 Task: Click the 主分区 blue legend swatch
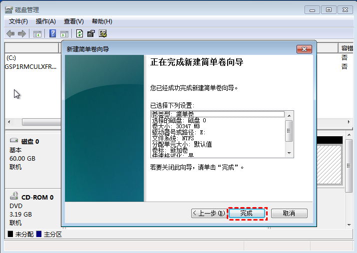[39, 234]
